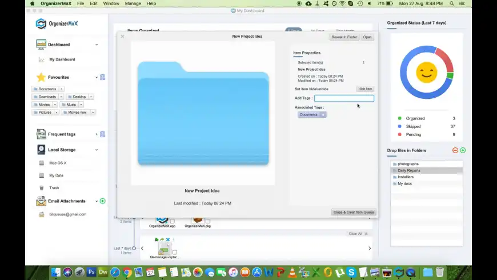The image size is (497, 280).
Task: Select the Last 7 days timeline marker
Action: (134, 249)
